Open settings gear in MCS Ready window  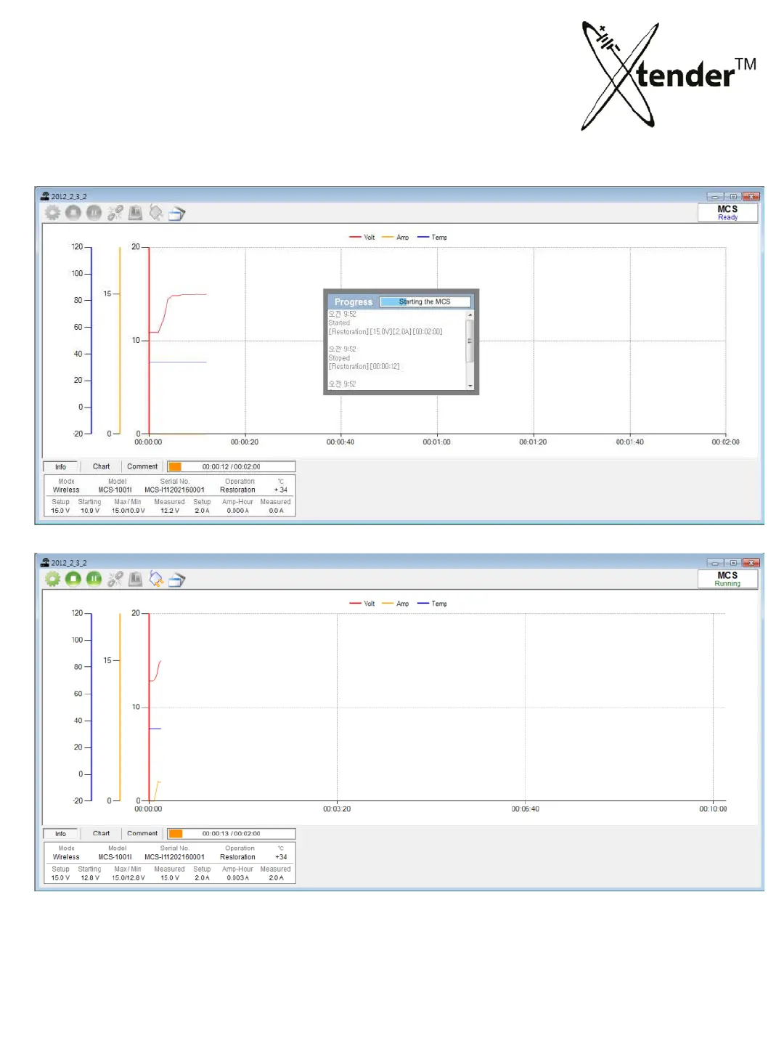(x=53, y=213)
